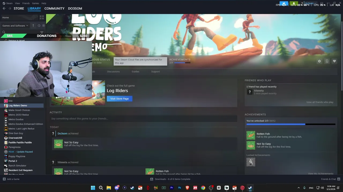Open the Support tab
The image size is (343, 192).
[155, 71]
